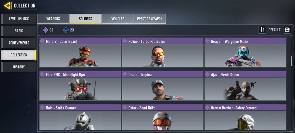The image size is (295, 133).
Task: Click the vertical scrollbar handle
Action: pyautogui.click(x=291, y=61)
